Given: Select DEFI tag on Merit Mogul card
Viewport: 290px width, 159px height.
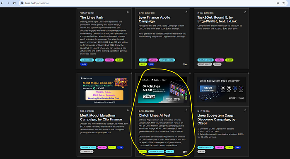Looking at the screenshot, I should click(x=120, y=147).
